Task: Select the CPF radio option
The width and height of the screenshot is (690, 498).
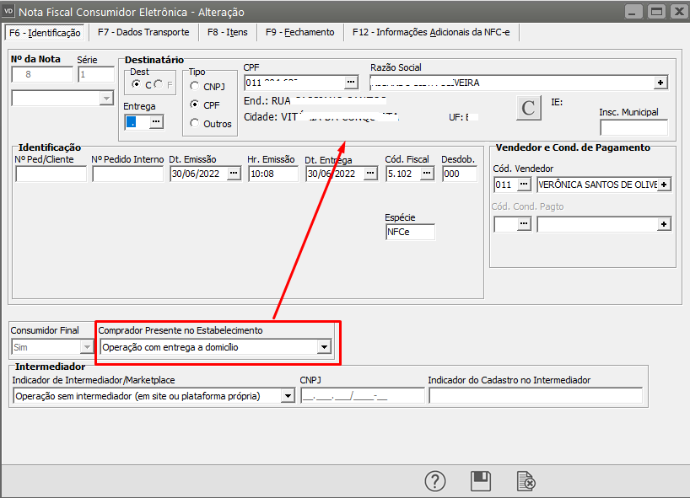Action: [x=195, y=105]
